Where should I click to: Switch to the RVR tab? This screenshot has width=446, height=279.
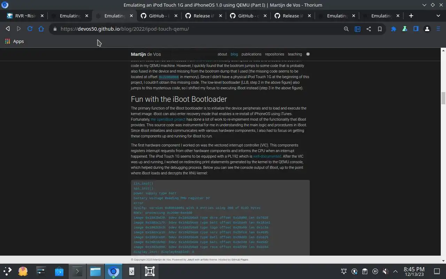(x=25, y=16)
